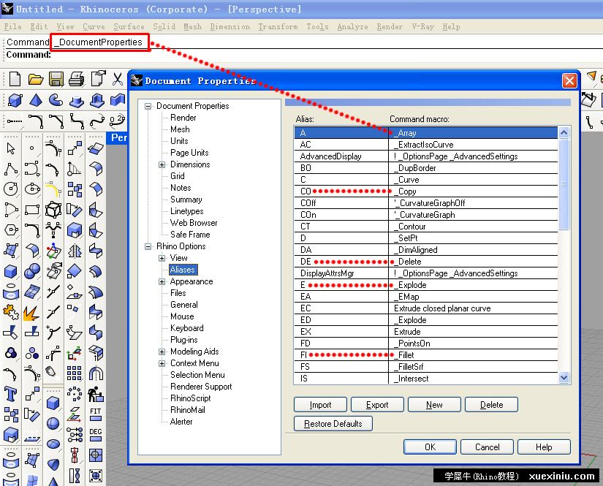Click the Import button
Image resolution: width=603 pixels, height=486 pixels.
[320, 404]
